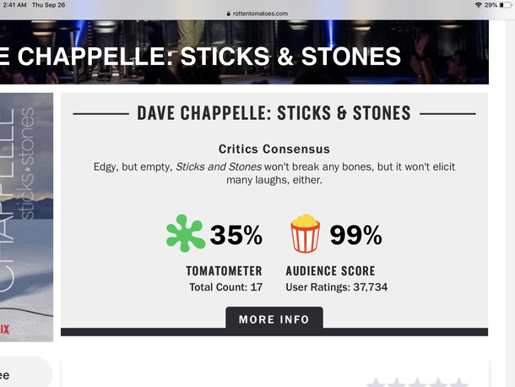Click the green rotten splat icon
The height and width of the screenshot is (387, 515).
pos(186,233)
